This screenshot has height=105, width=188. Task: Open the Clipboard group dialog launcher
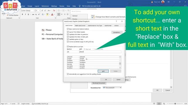click(x=19, y=18)
